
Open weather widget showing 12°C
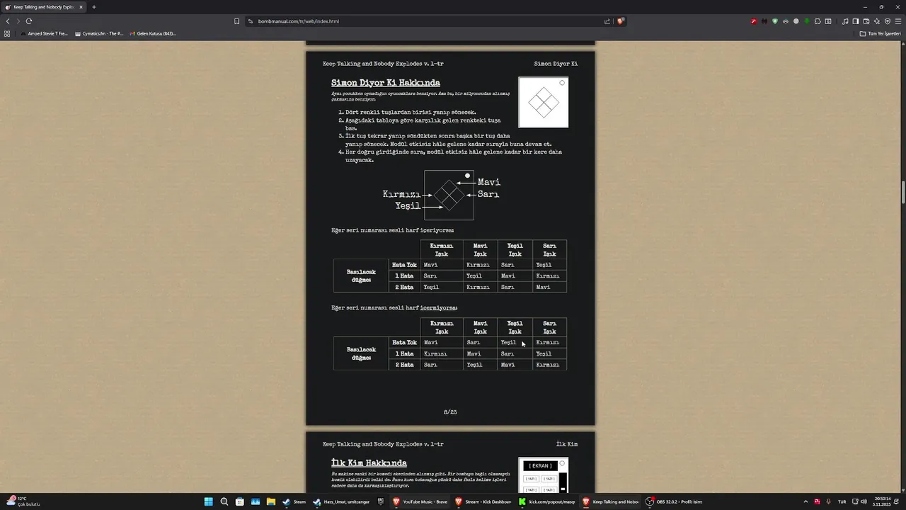tap(23, 501)
